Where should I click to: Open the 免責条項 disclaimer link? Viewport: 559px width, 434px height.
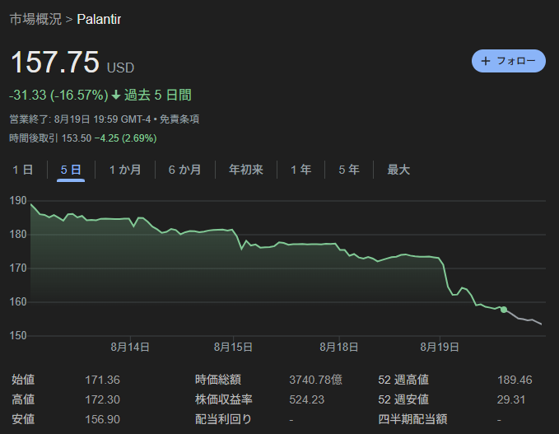[x=179, y=119]
